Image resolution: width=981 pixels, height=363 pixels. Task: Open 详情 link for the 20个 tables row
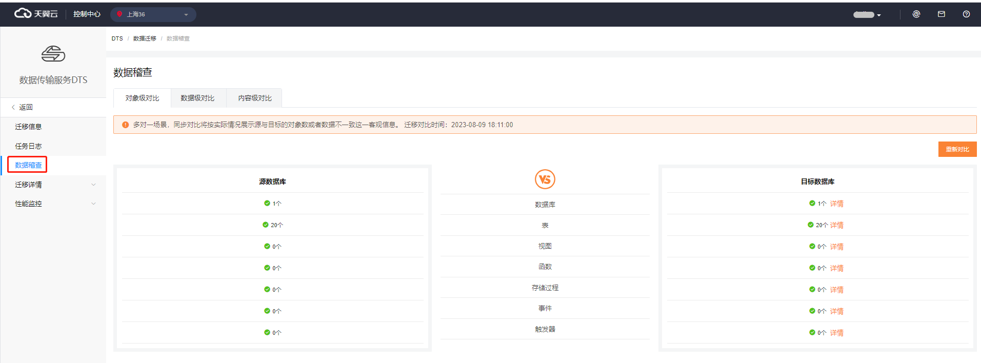click(x=836, y=225)
